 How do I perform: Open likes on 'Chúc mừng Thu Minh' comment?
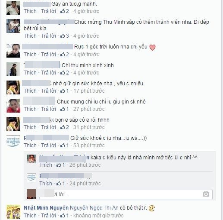tap(65, 36)
